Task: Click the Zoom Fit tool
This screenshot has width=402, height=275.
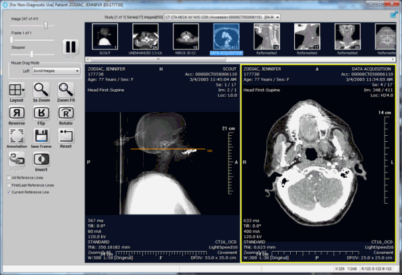Action: (x=66, y=90)
